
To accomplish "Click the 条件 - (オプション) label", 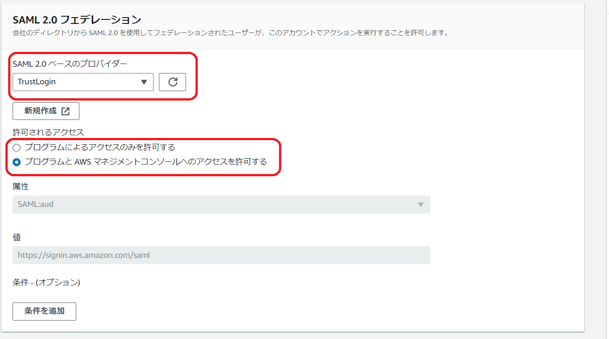I will [x=46, y=283].
